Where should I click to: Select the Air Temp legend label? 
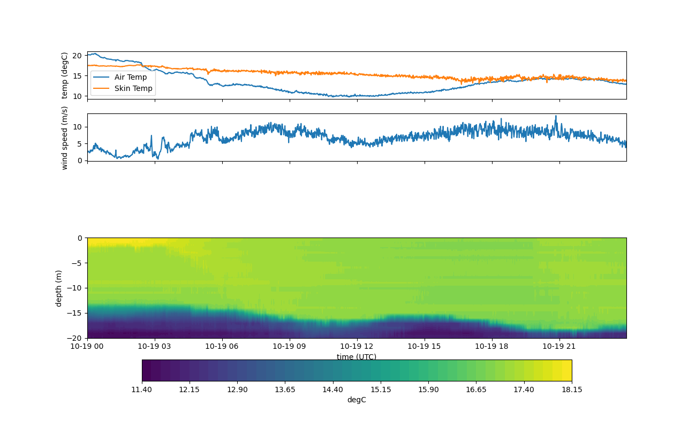click(130, 77)
